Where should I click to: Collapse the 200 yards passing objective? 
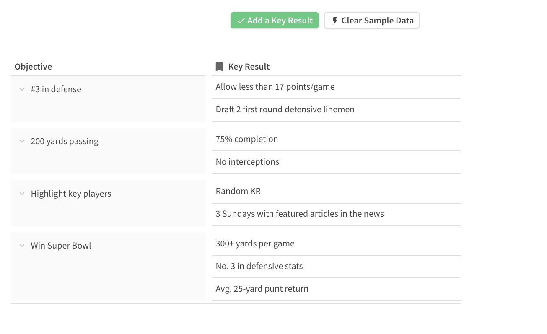[x=22, y=141]
